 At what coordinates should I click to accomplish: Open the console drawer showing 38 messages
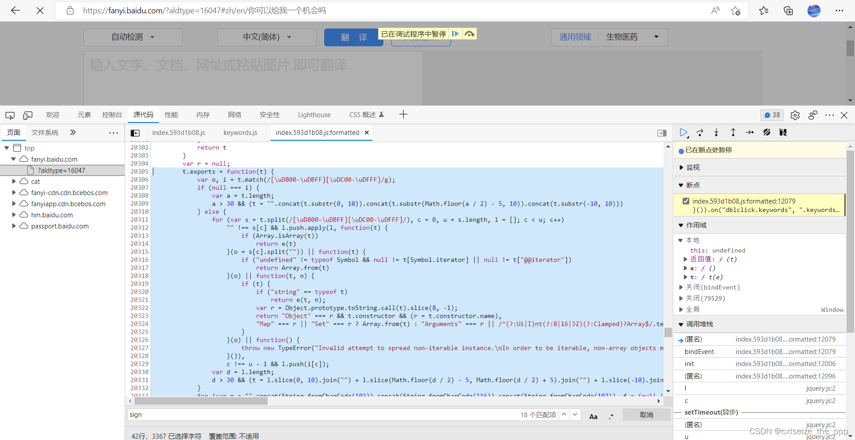(x=772, y=115)
